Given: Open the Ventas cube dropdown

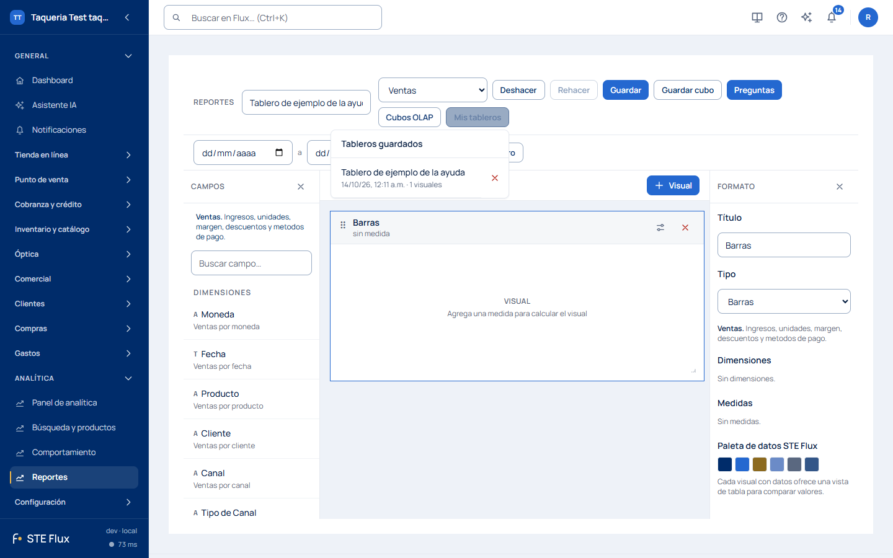Looking at the screenshot, I should click(433, 90).
